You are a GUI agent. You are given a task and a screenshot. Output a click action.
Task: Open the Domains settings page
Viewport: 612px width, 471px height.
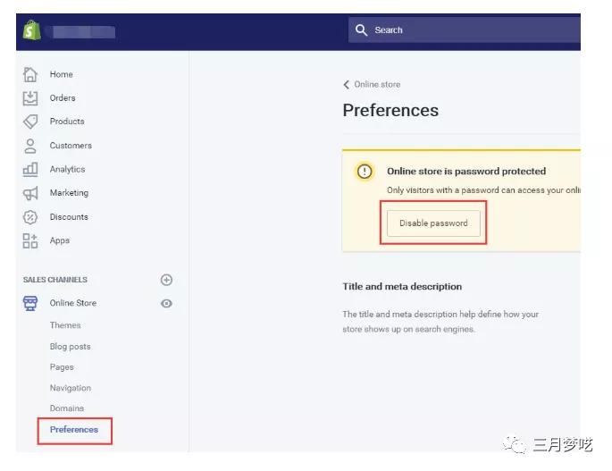(x=67, y=408)
